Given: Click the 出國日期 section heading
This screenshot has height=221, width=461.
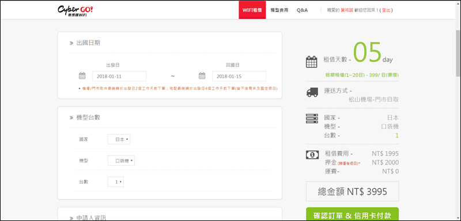Looking at the screenshot, I should pos(88,43).
